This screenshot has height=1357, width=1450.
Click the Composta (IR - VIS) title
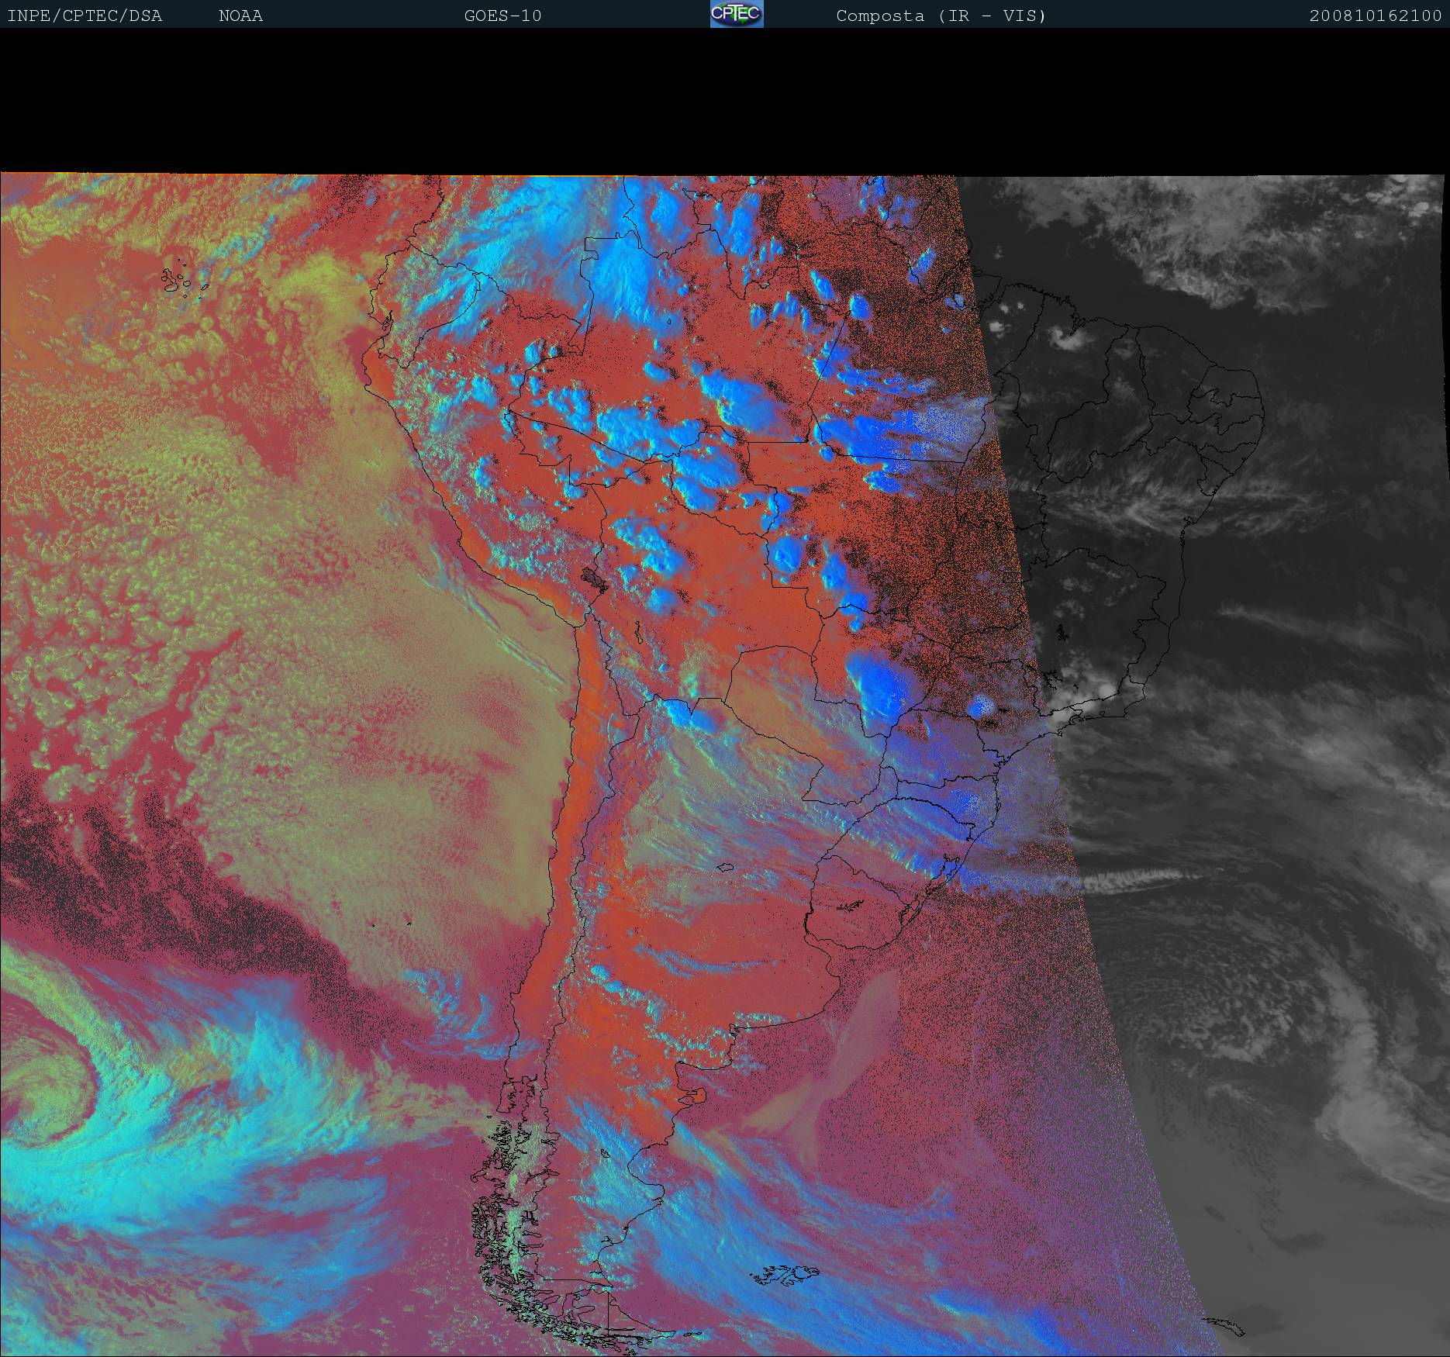click(x=941, y=16)
